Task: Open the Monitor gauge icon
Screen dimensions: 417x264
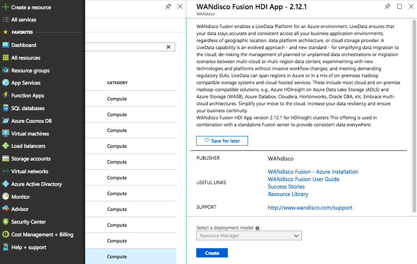Action: [x=6, y=196]
